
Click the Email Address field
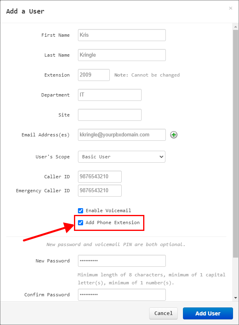pyautogui.click(x=122, y=135)
